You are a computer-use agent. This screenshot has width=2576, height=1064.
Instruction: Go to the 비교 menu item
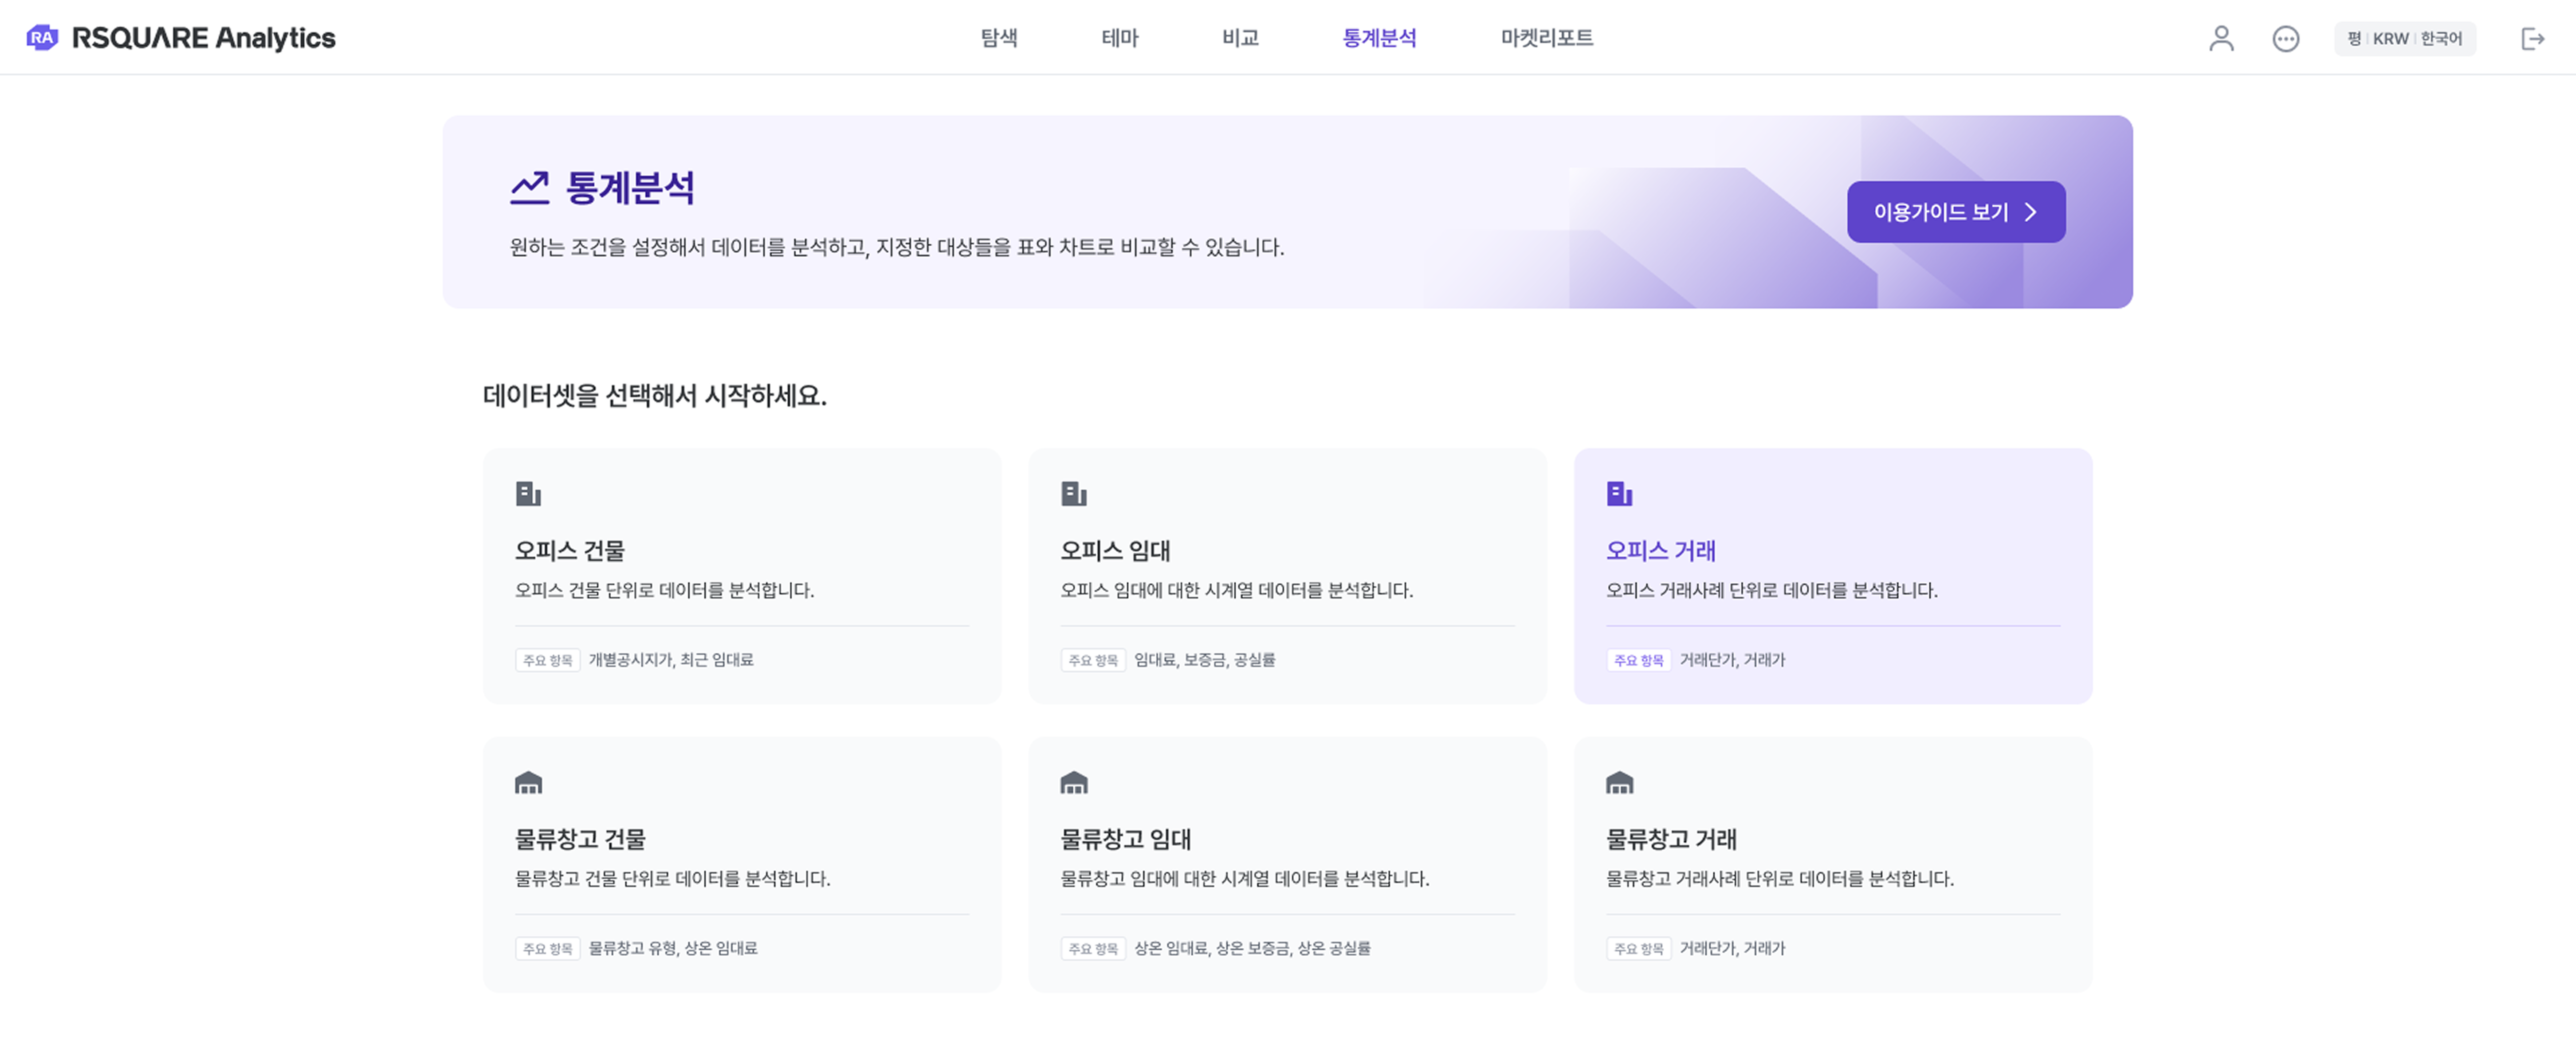point(1240,38)
